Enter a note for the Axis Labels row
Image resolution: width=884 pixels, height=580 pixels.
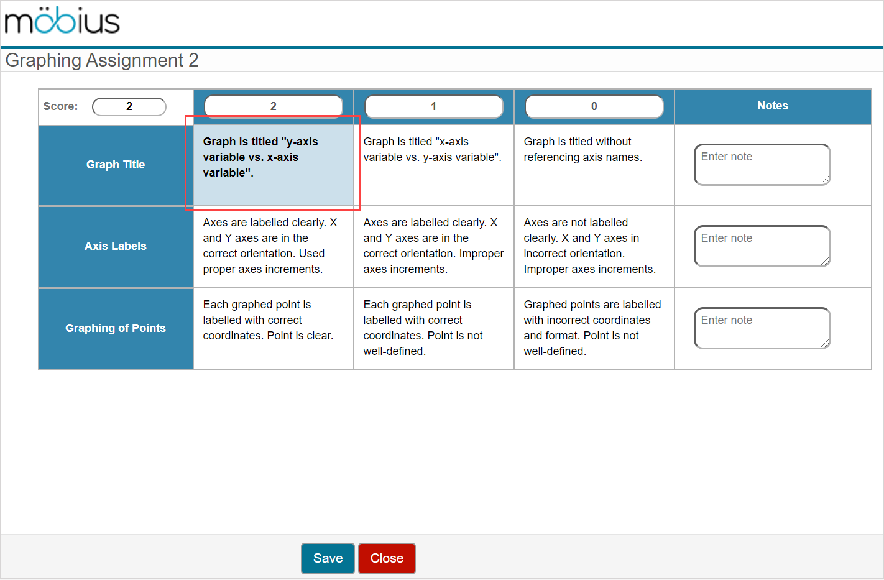click(x=762, y=246)
